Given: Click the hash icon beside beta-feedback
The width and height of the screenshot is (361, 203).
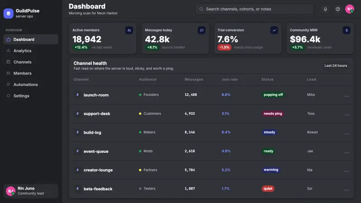Looking at the screenshot, I should 78,189.
